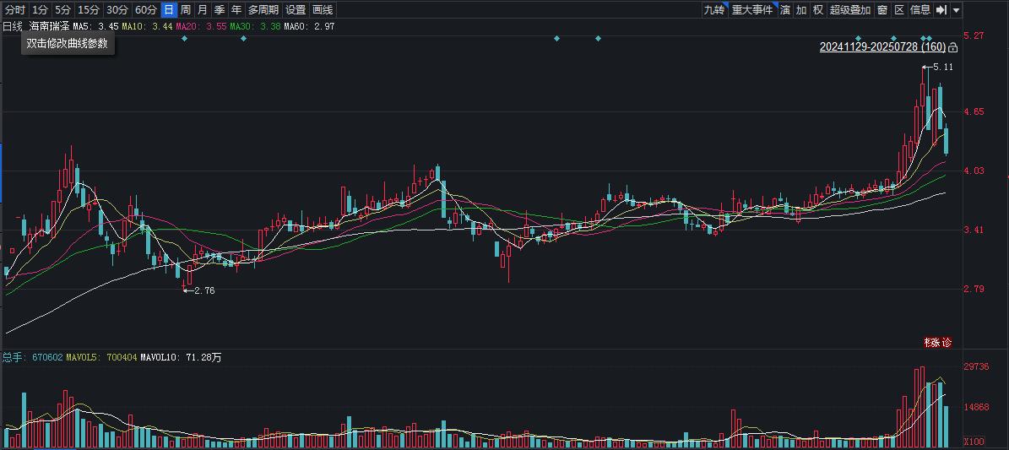1009x450 pixels.
Task: Click the 加 toolbar button
Action: (801, 9)
